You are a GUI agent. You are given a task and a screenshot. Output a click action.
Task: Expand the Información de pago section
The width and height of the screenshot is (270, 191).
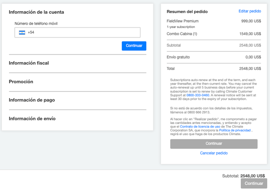[x=32, y=100]
